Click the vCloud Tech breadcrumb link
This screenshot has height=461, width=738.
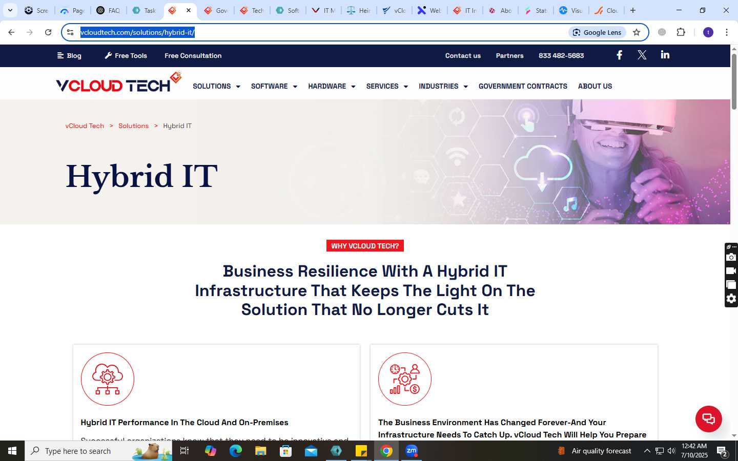pos(85,125)
